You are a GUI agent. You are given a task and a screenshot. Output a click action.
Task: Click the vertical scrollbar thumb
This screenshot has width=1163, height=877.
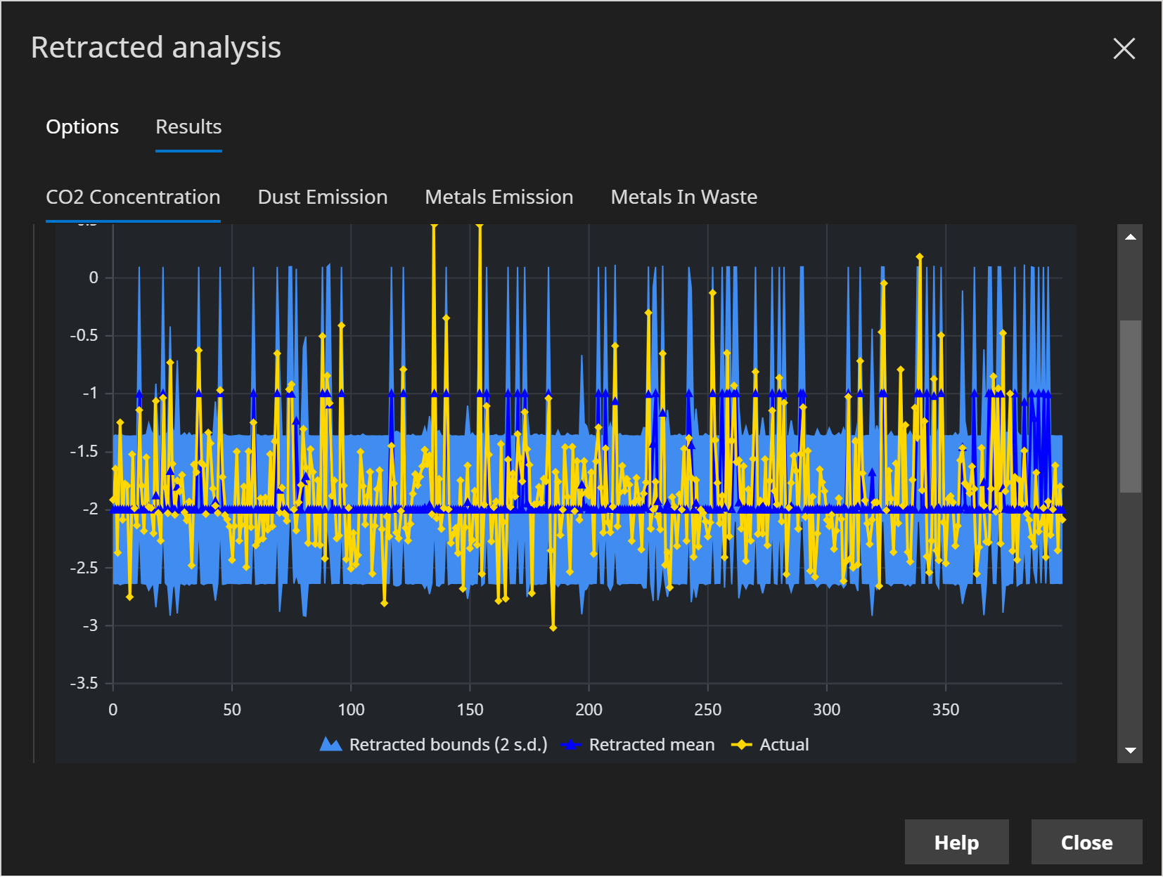click(1130, 405)
